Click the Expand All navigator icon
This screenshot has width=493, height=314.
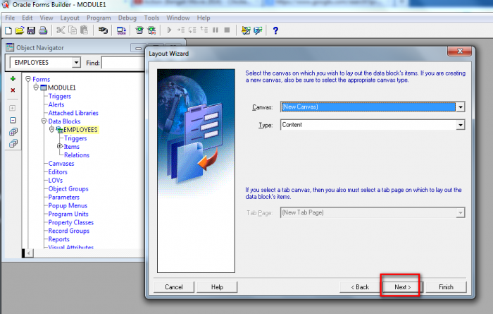tap(13, 132)
